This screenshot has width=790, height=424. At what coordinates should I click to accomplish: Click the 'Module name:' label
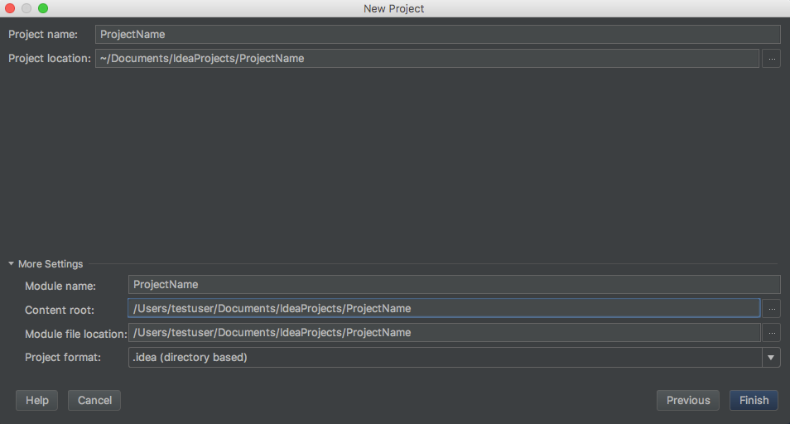60,286
